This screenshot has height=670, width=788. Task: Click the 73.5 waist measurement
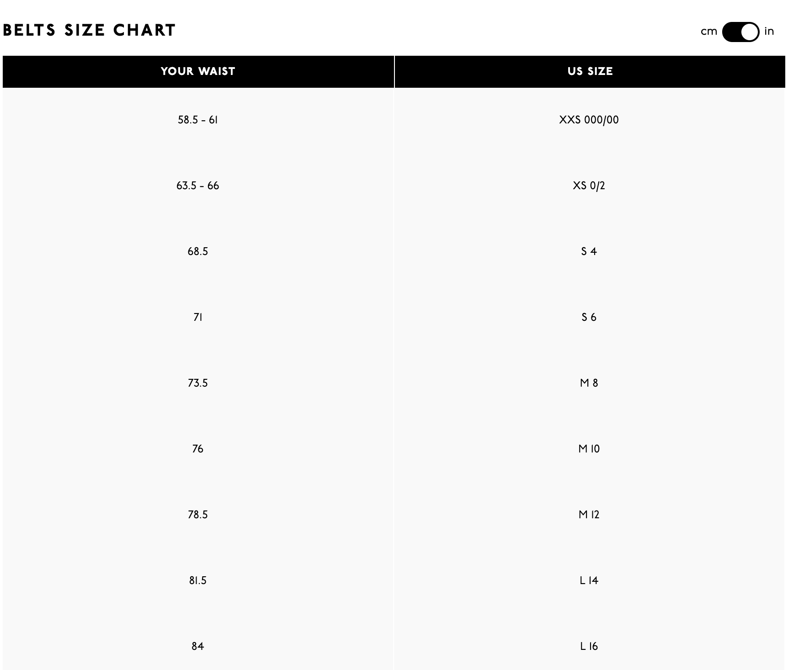(198, 383)
